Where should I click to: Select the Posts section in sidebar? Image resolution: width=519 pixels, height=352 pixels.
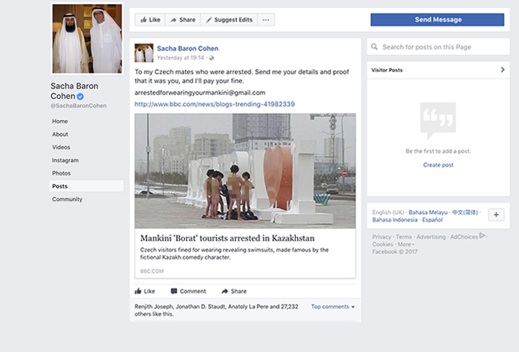86,186
